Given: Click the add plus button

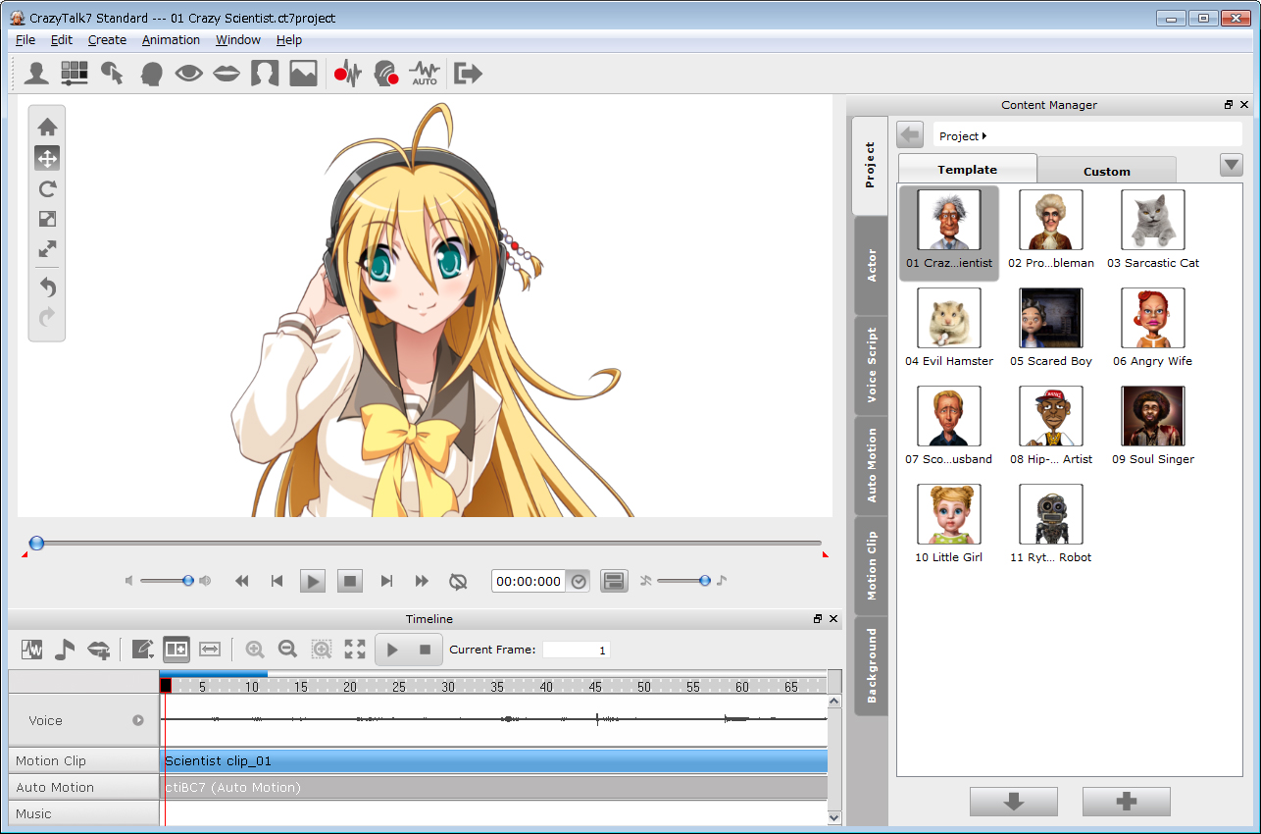Looking at the screenshot, I should [1127, 802].
